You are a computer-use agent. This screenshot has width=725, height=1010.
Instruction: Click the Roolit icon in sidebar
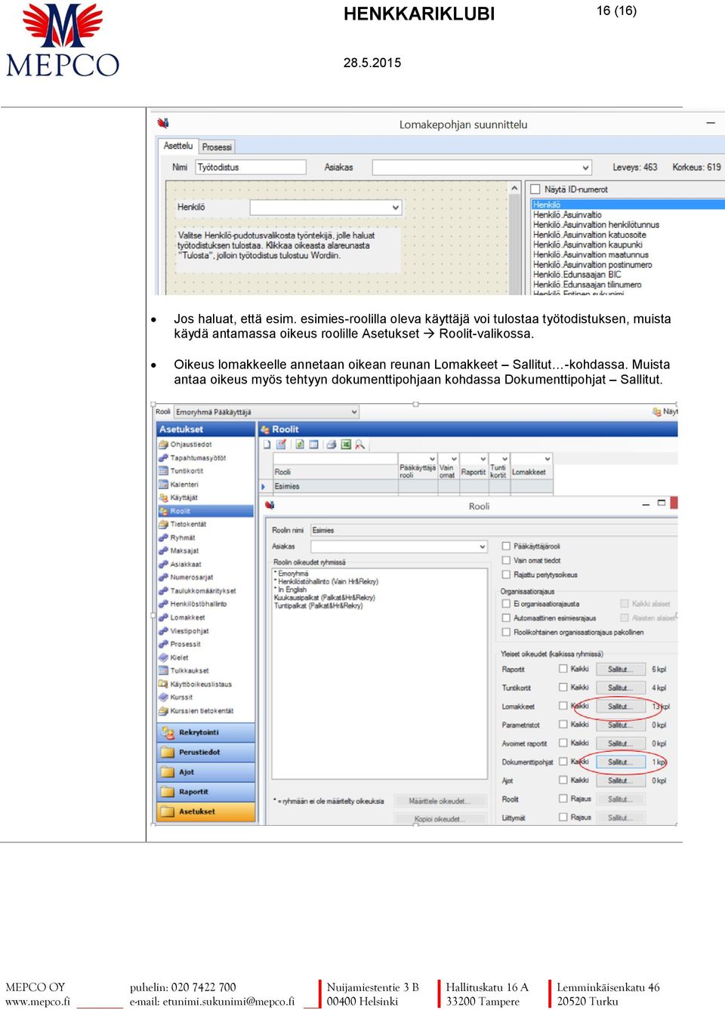pyautogui.click(x=163, y=511)
